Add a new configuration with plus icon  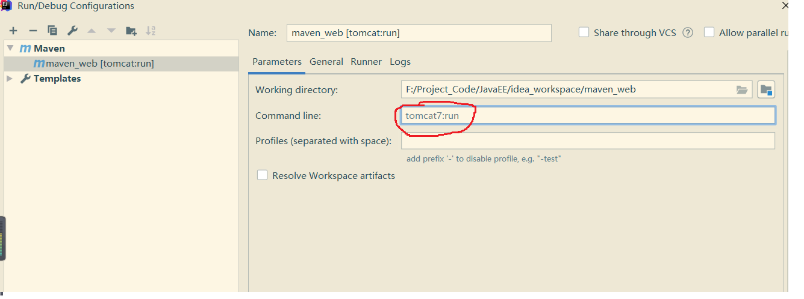[13, 31]
